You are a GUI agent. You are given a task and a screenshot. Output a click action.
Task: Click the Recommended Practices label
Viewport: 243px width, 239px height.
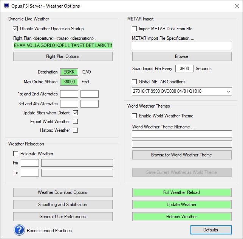tap(49, 231)
